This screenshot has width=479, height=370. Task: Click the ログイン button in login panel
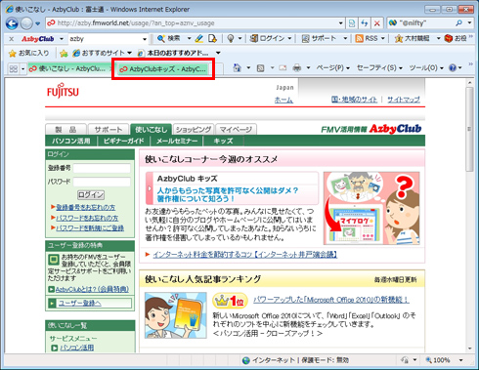(91, 195)
